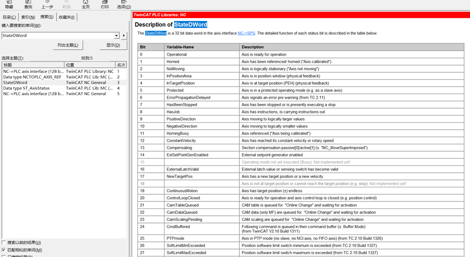Select 'Data type ST_AxisStatus' result row
470x257 pixels.
point(64,88)
